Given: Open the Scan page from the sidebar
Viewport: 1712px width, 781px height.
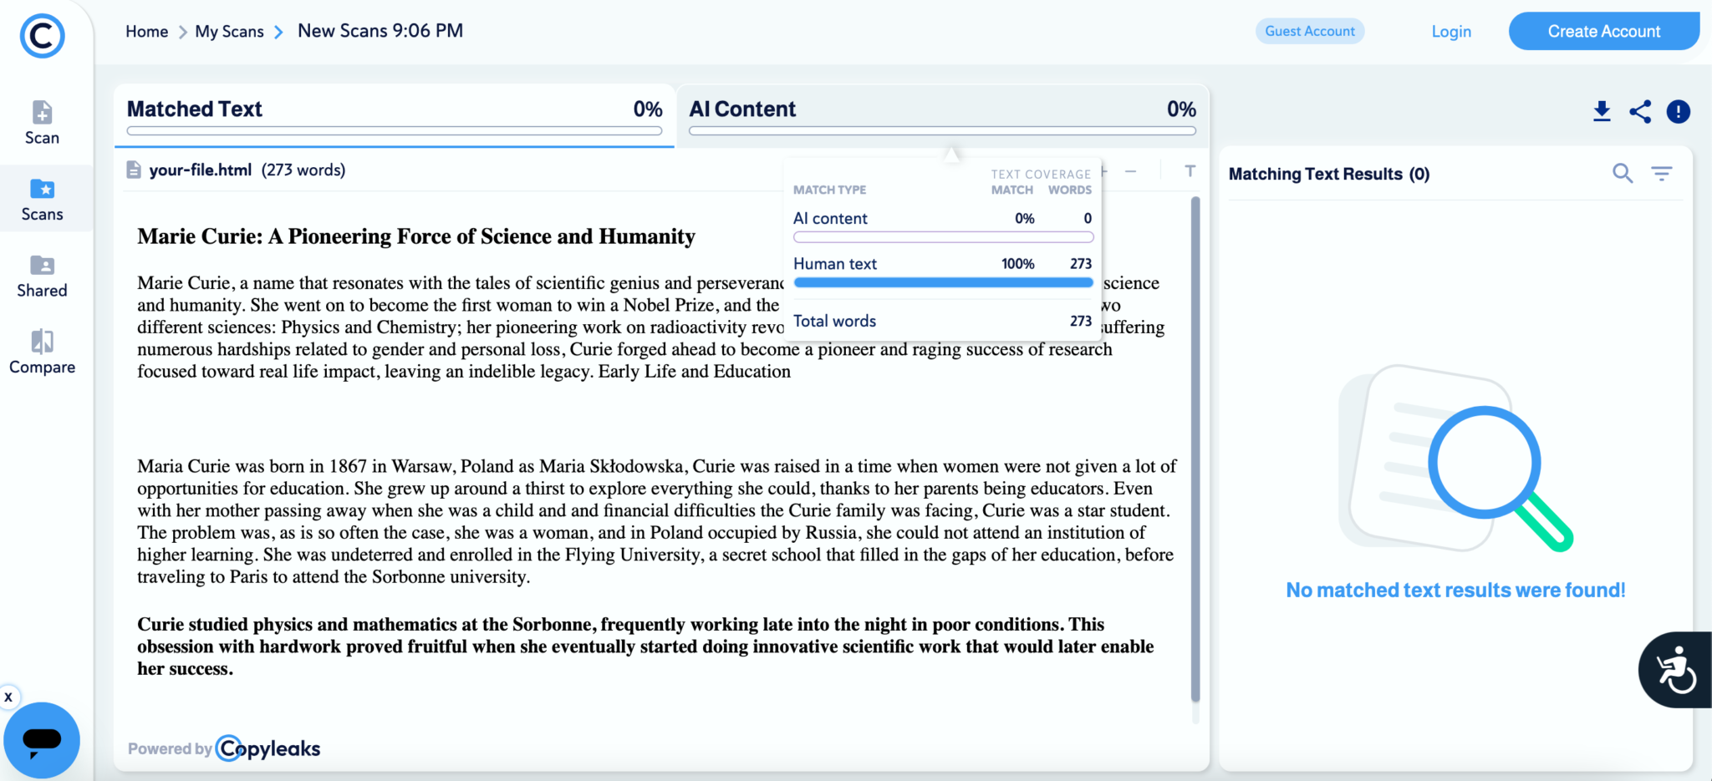Looking at the screenshot, I should (x=42, y=123).
